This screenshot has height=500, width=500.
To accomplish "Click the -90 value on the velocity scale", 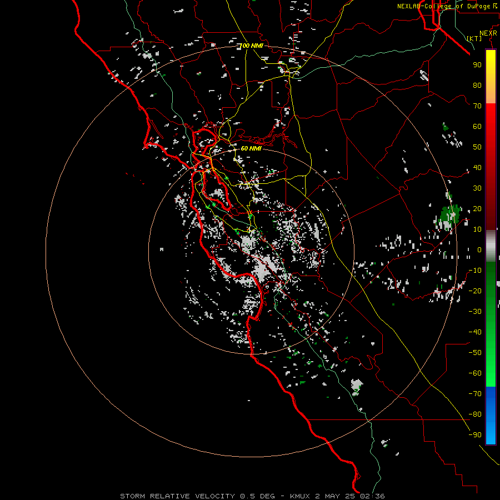I will point(475,435).
